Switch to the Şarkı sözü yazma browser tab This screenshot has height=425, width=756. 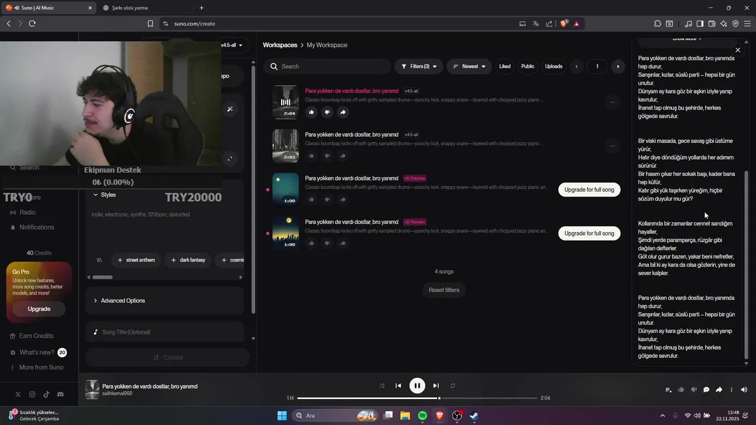[x=146, y=8]
